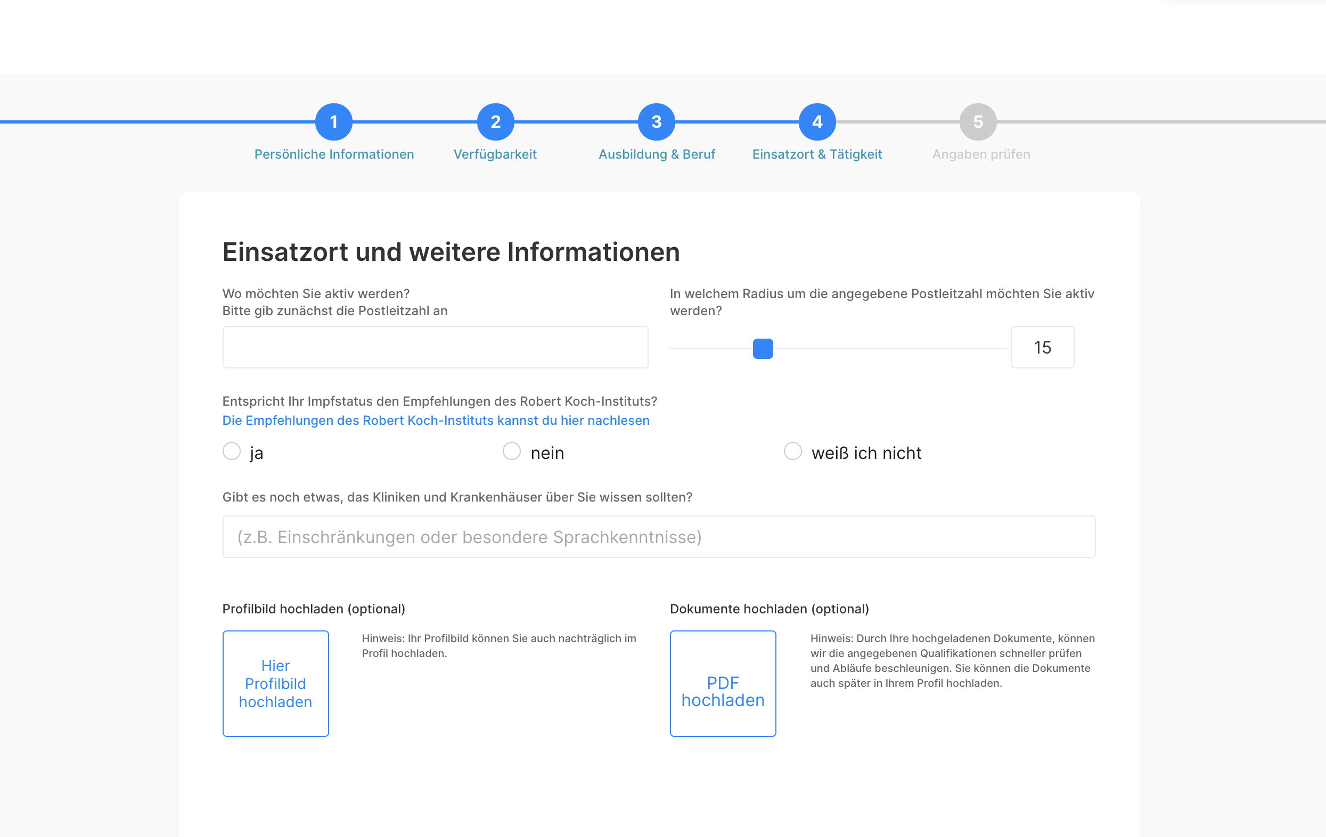Click step 2 circle in progress bar

coord(495,122)
